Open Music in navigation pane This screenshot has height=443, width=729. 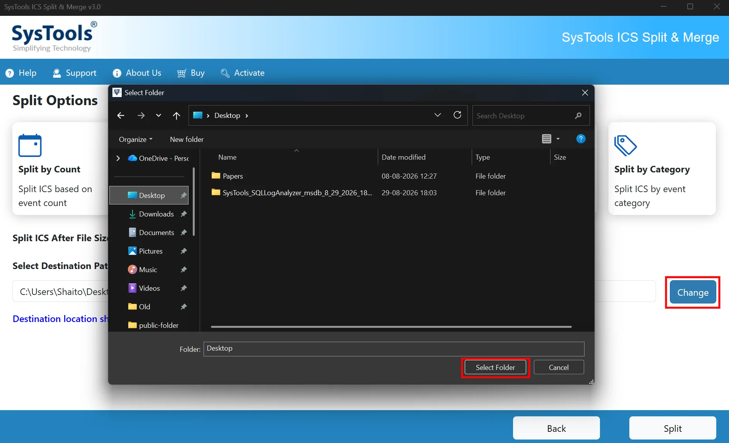tap(143, 269)
